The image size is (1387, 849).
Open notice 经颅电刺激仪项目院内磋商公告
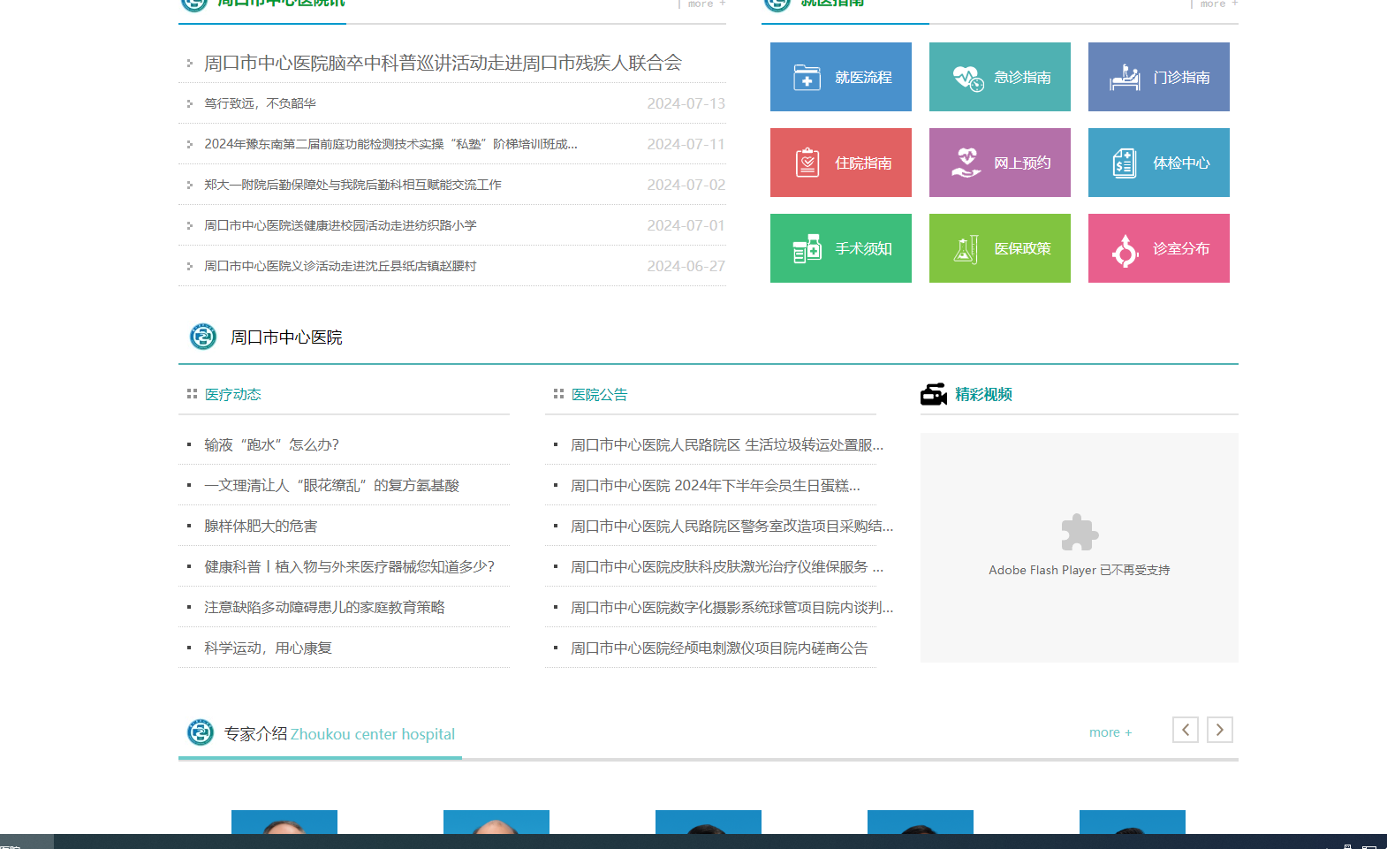(x=719, y=648)
